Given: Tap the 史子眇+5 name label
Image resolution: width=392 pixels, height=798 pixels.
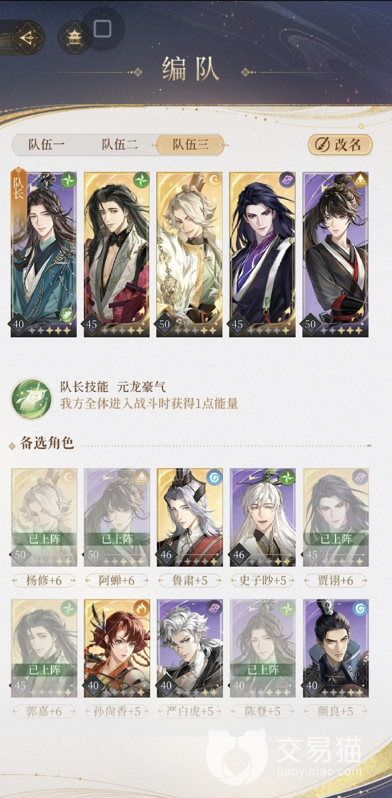Looking at the screenshot, I should coord(263,580).
